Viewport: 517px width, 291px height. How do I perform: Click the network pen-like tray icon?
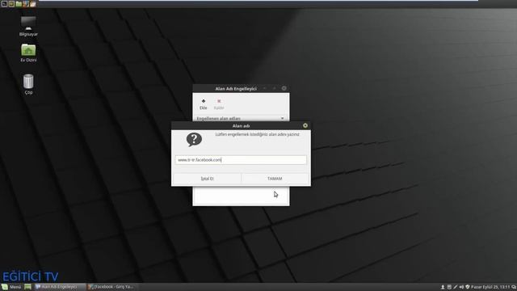tap(456, 287)
